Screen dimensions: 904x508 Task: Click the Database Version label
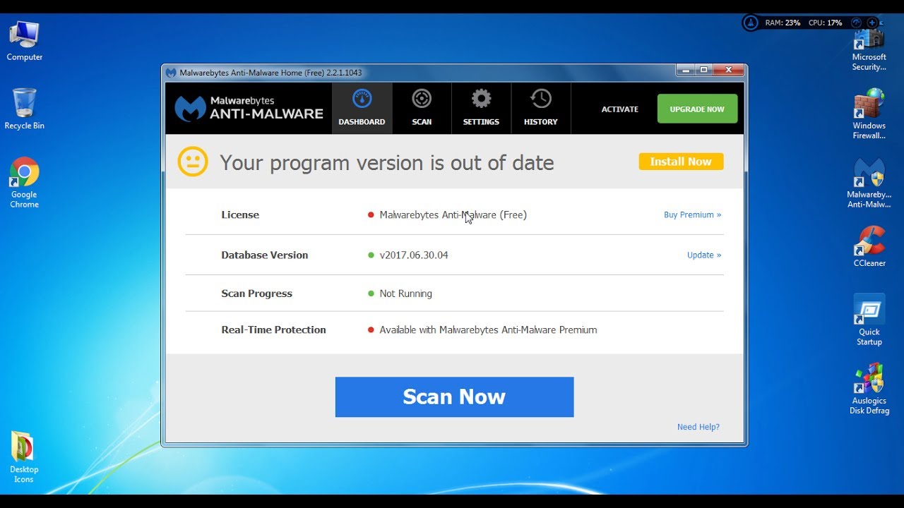[x=265, y=255]
